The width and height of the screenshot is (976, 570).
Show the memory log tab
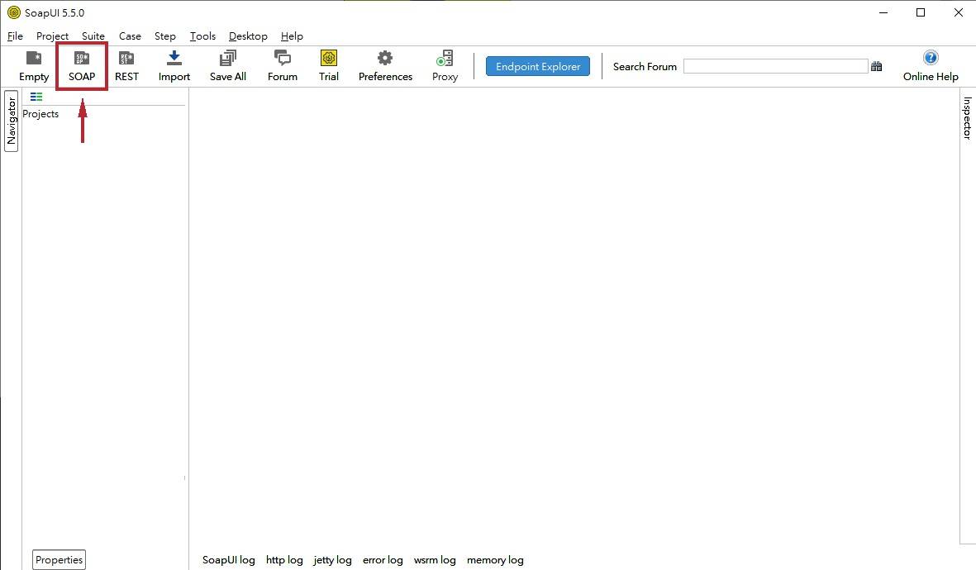click(496, 560)
